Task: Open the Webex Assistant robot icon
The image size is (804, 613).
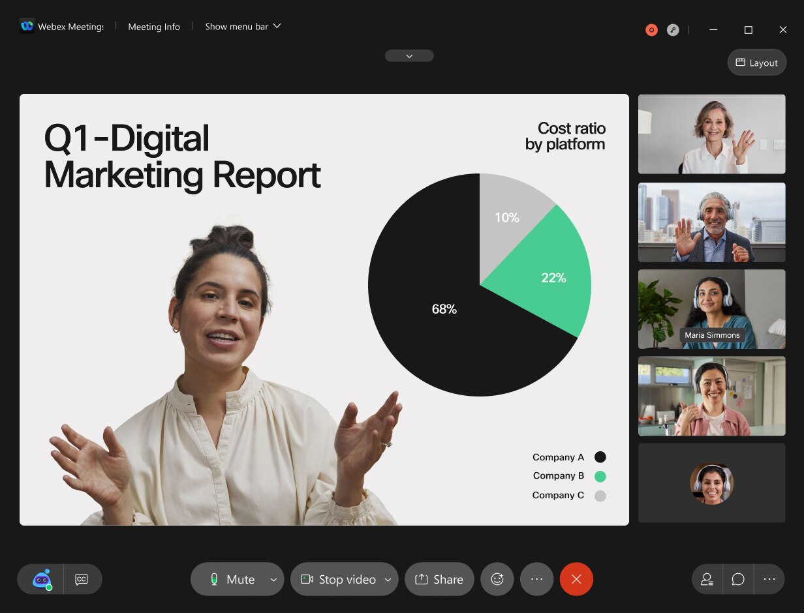Action: [40, 579]
